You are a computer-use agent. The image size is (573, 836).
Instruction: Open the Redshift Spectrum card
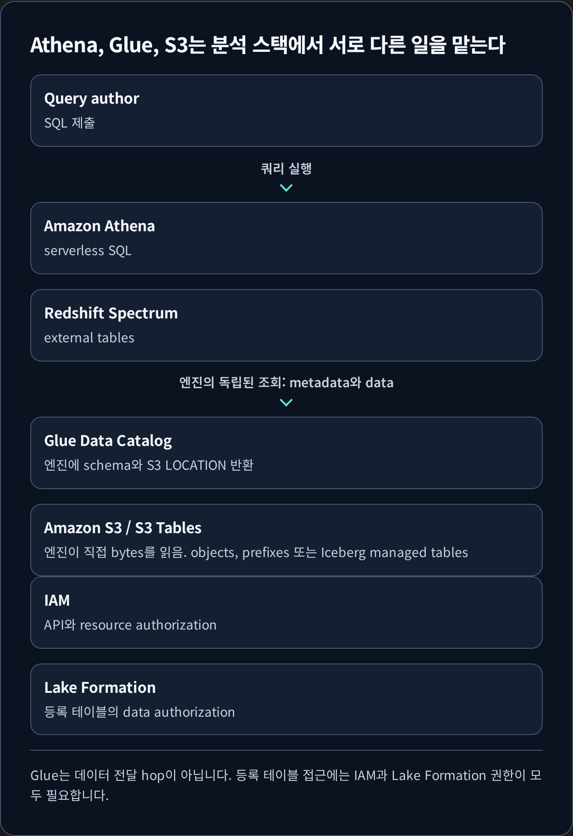click(x=286, y=325)
